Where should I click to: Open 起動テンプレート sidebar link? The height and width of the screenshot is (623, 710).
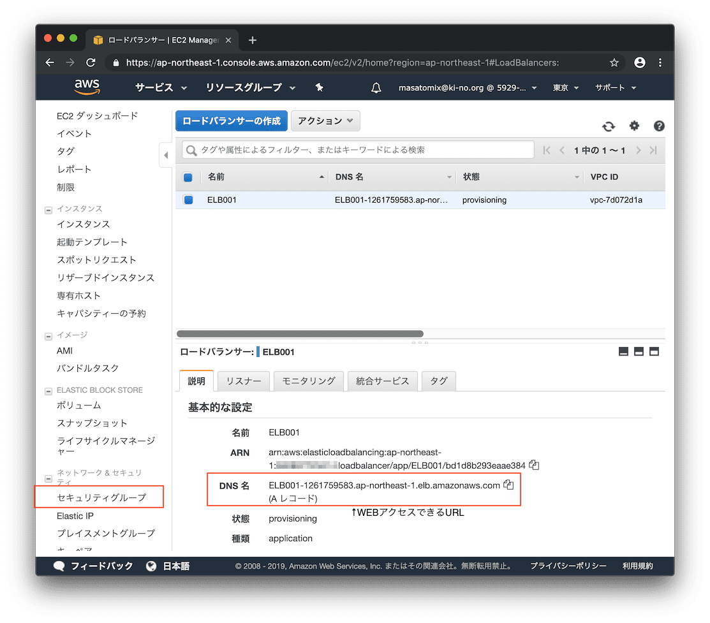point(92,242)
